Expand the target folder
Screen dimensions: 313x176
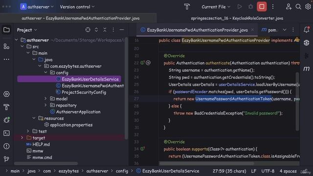click(22, 138)
